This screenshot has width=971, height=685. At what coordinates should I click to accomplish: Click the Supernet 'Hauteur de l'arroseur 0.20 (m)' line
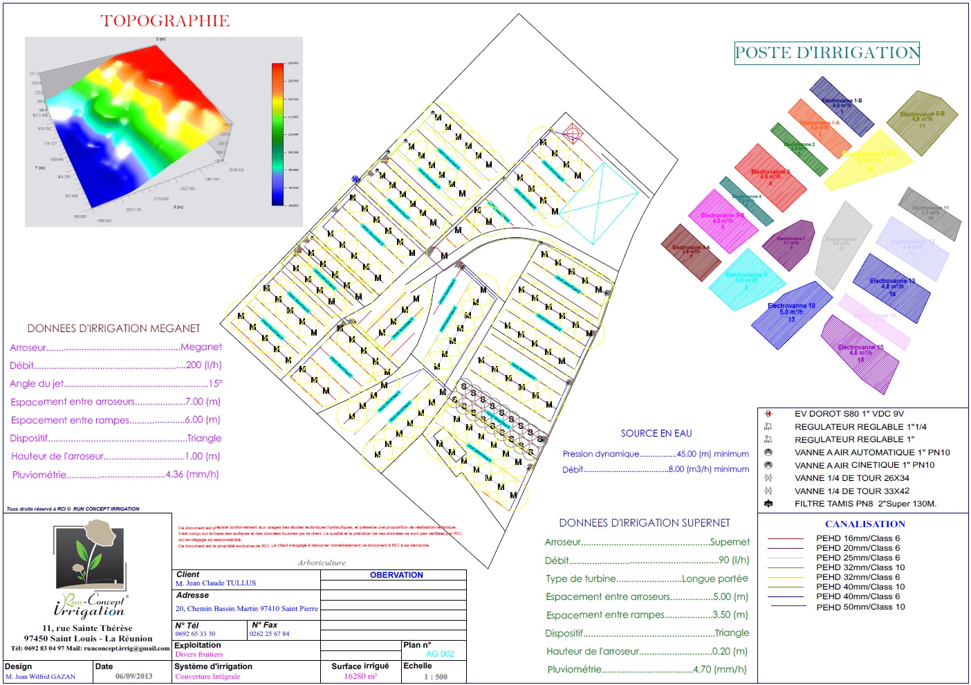(647, 651)
